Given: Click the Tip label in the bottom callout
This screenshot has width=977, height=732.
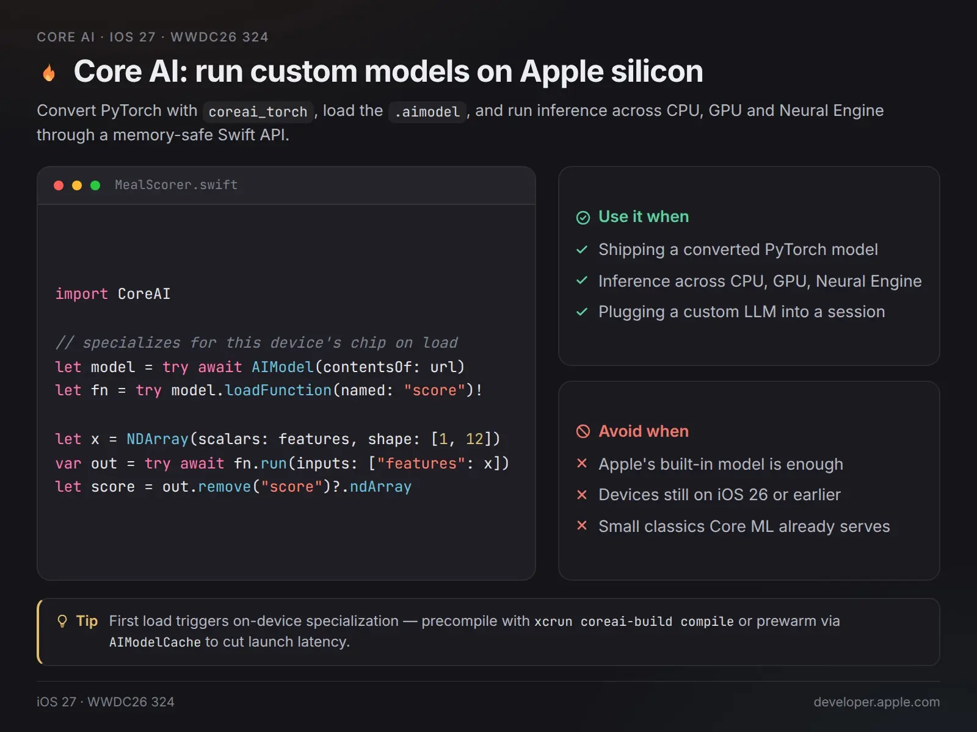Looking at the screenshot, I should click(87, 621).
